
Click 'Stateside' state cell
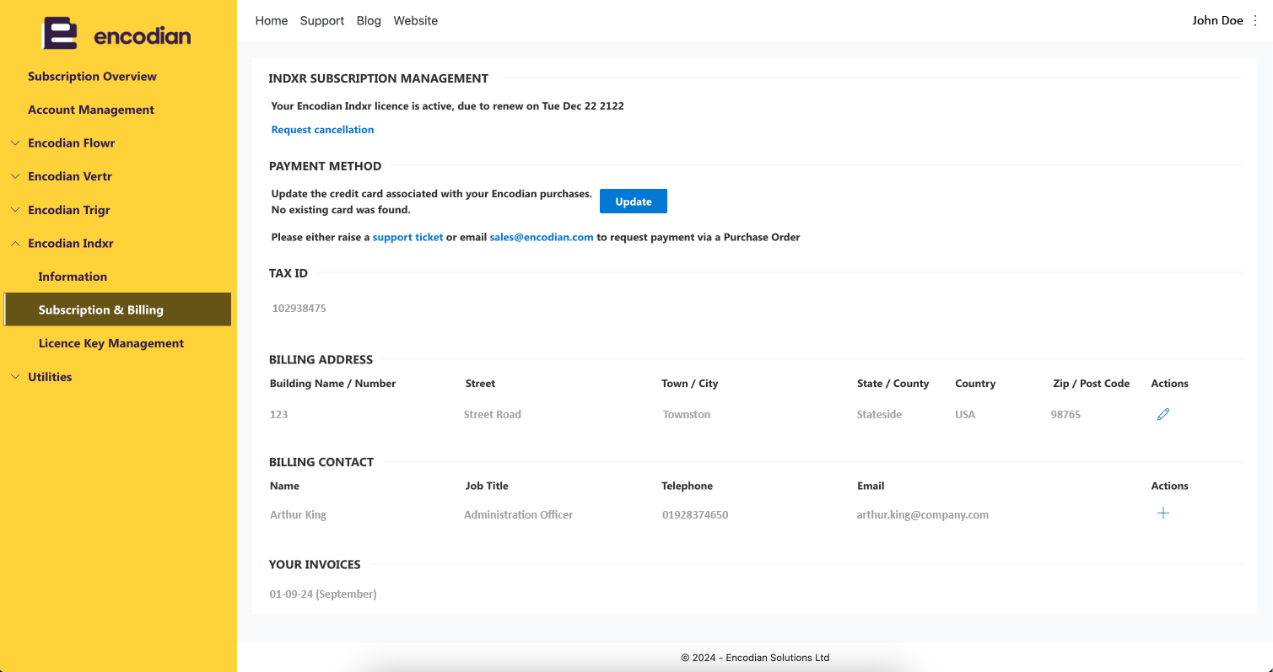click(879, 415)
